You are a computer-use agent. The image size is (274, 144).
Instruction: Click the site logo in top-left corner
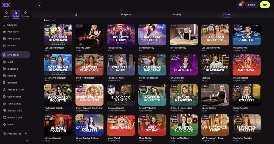(x=6, y=5)
